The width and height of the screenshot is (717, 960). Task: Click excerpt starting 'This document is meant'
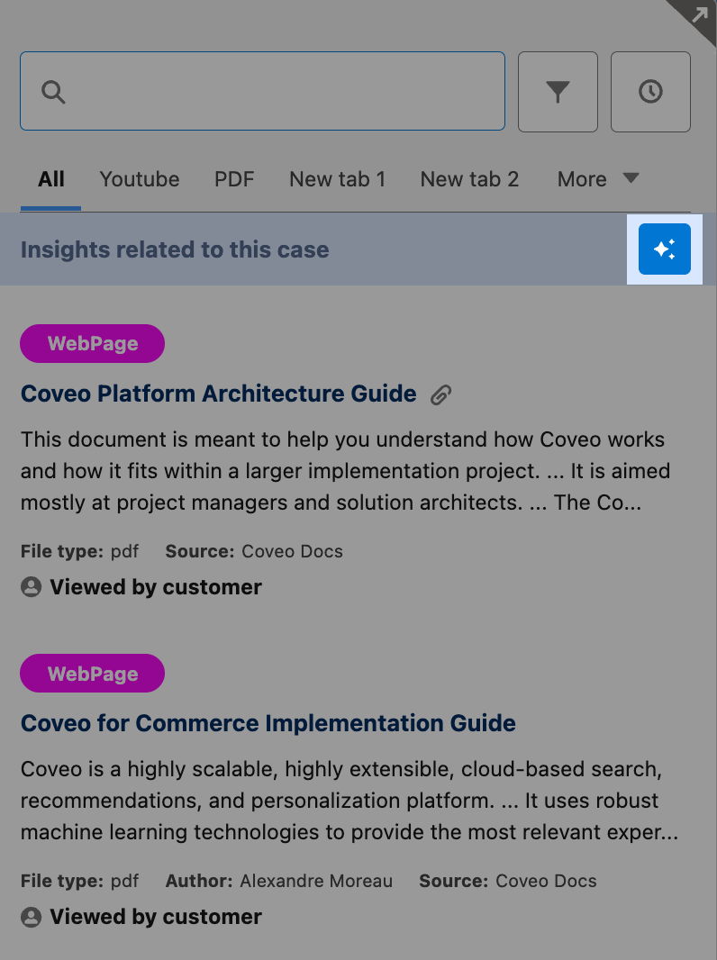click(345, 471)
